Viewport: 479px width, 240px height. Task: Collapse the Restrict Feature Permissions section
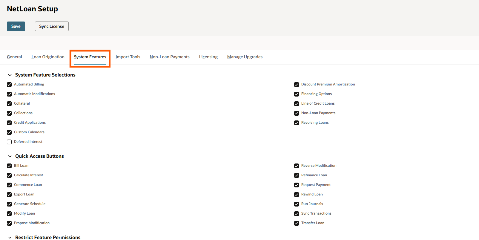pyautogui.click(x=10, y=237)
